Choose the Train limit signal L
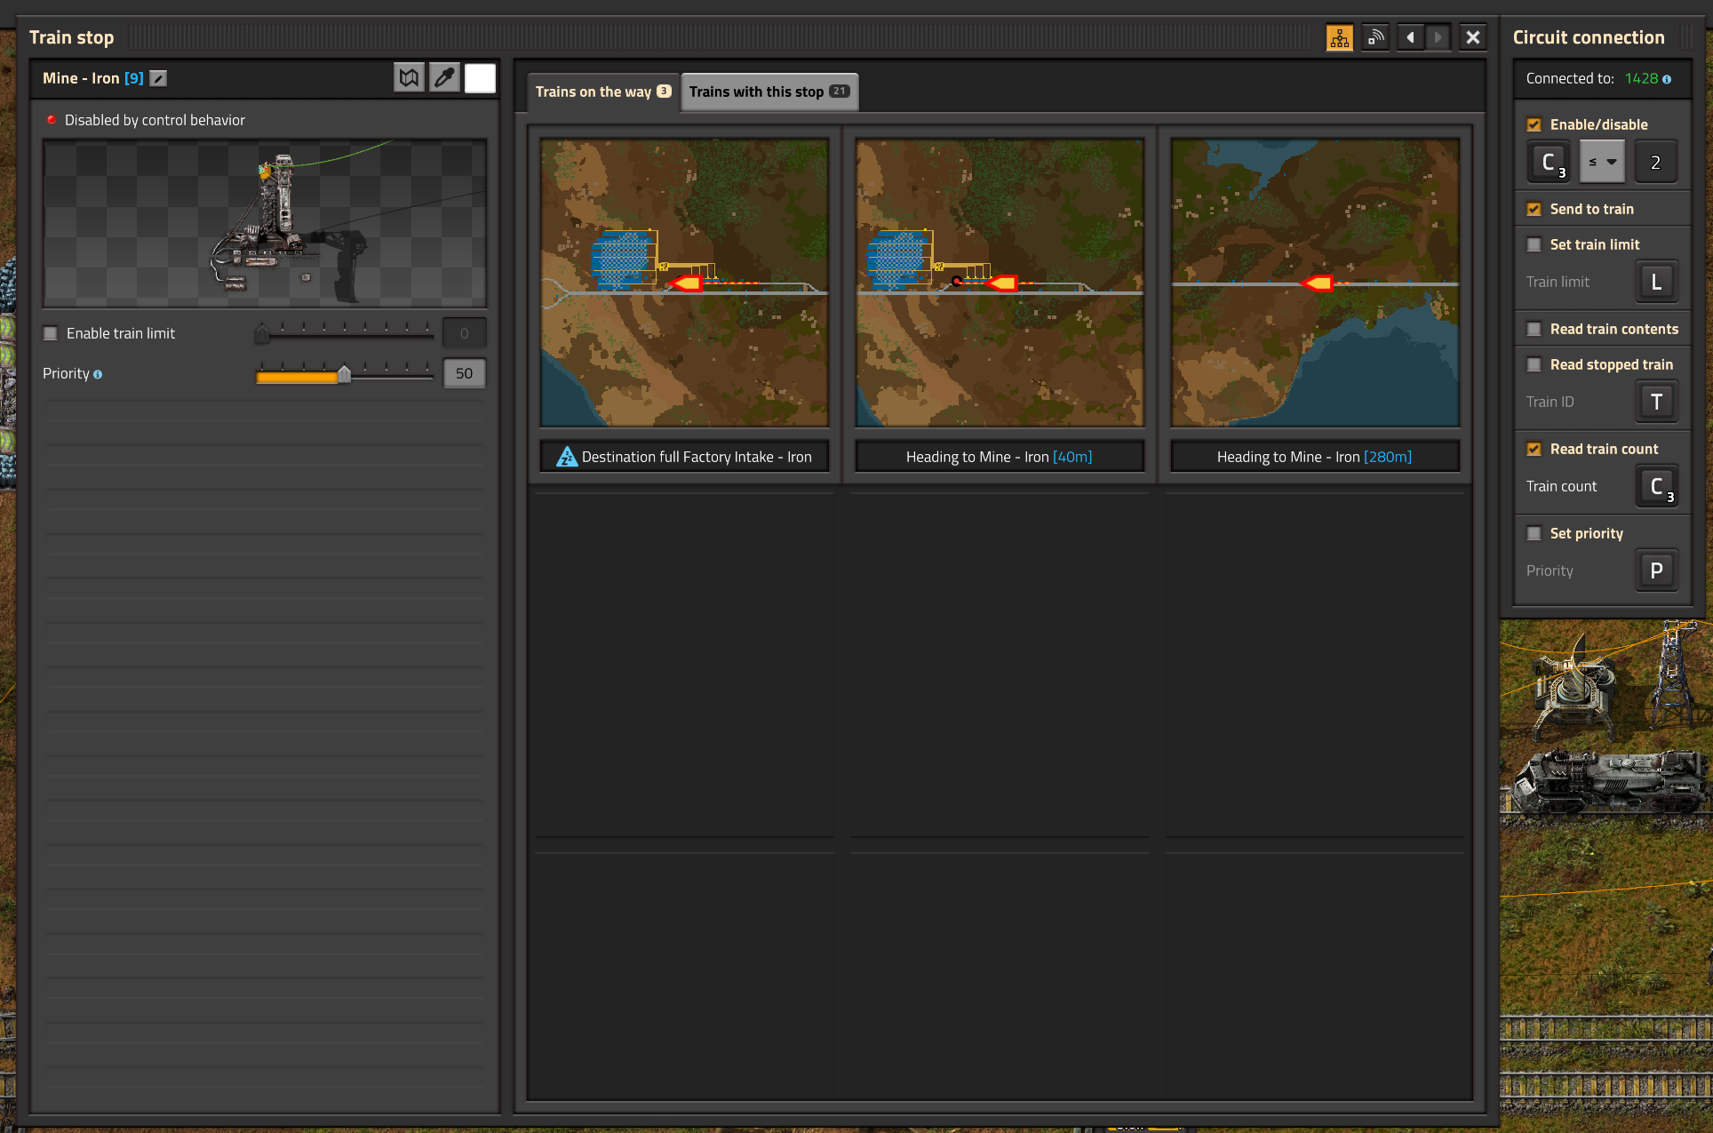The image size is (1713, 1133). 1657,282
